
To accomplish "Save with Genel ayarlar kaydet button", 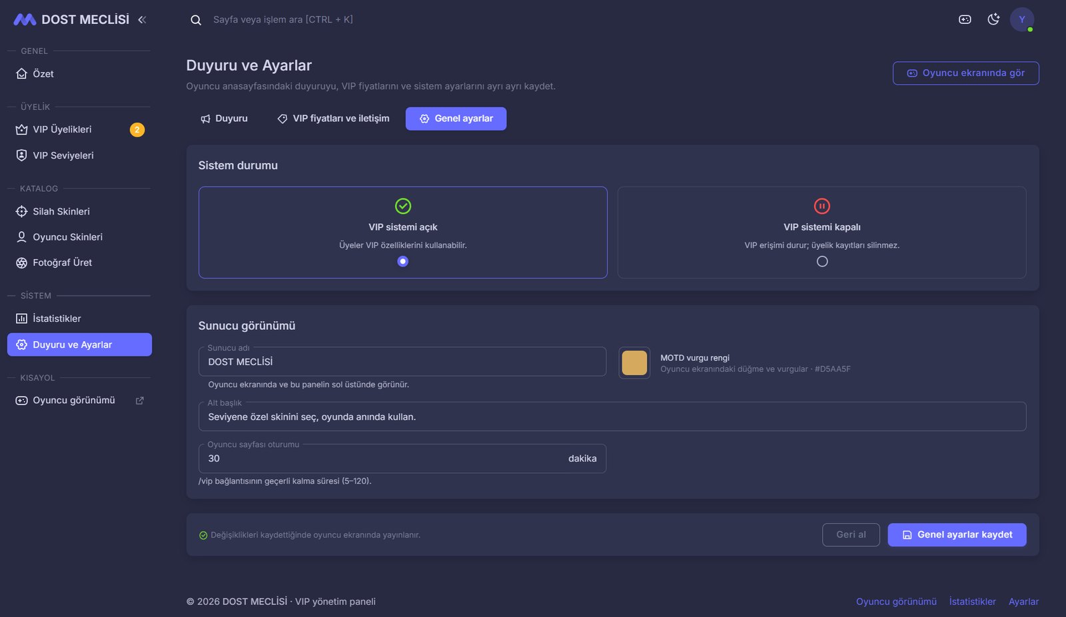I will coord(957,535).
